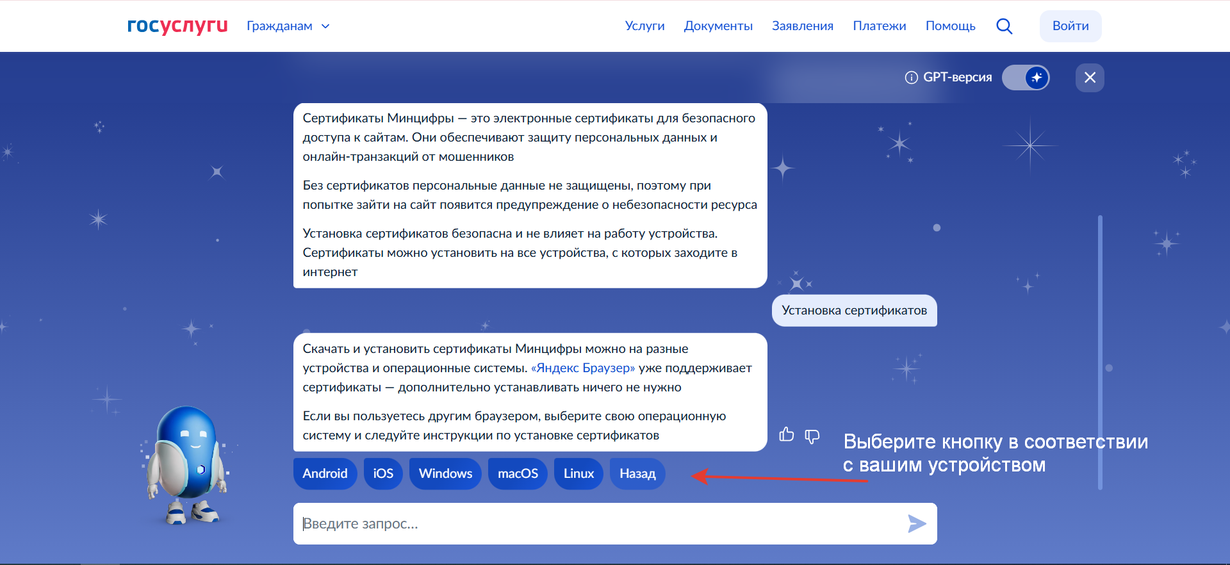Focus the Введите запрос input field

coord(596,523)
